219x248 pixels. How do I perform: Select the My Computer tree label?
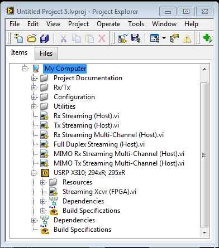[65, 69]
